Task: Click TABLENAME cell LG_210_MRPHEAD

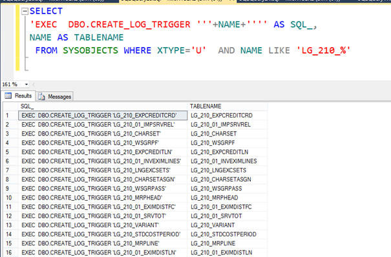Action: [x=227, y=198]
